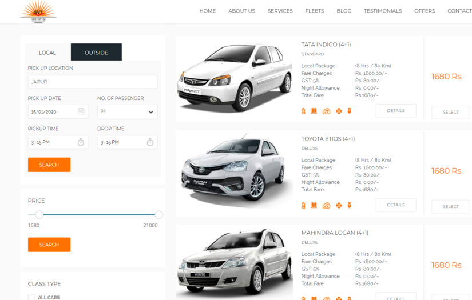Screen dimensions: 472x300
Task: Click the USB charger icon for Toyota Etios
Action: pyautogui.click(x=349, y=205)
